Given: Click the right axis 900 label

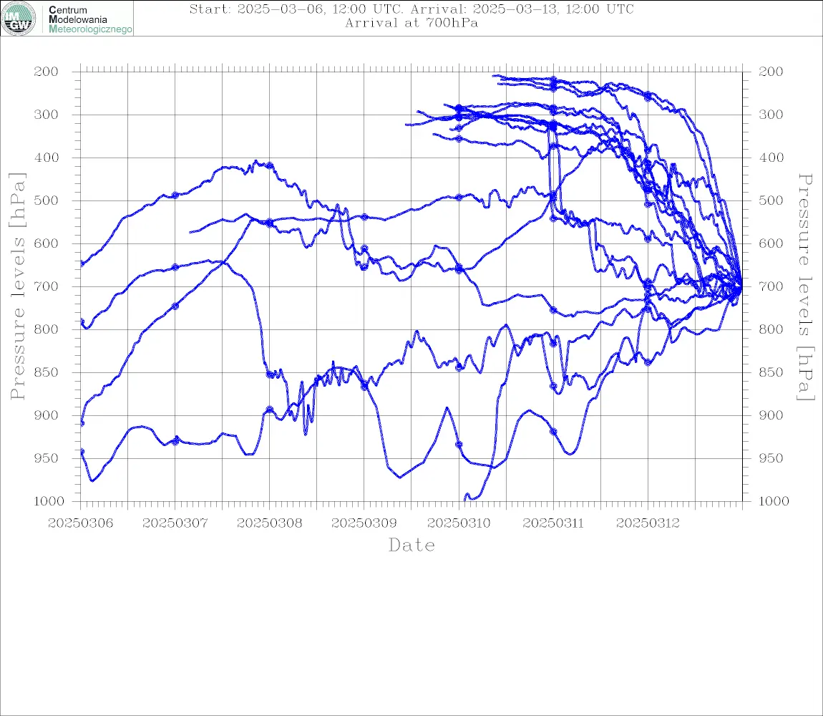Looking at the screenshot, I should click(771, 415).
